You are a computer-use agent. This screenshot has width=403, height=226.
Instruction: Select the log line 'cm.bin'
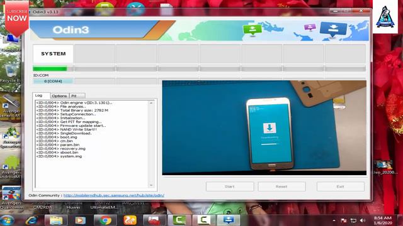point(54,141)
